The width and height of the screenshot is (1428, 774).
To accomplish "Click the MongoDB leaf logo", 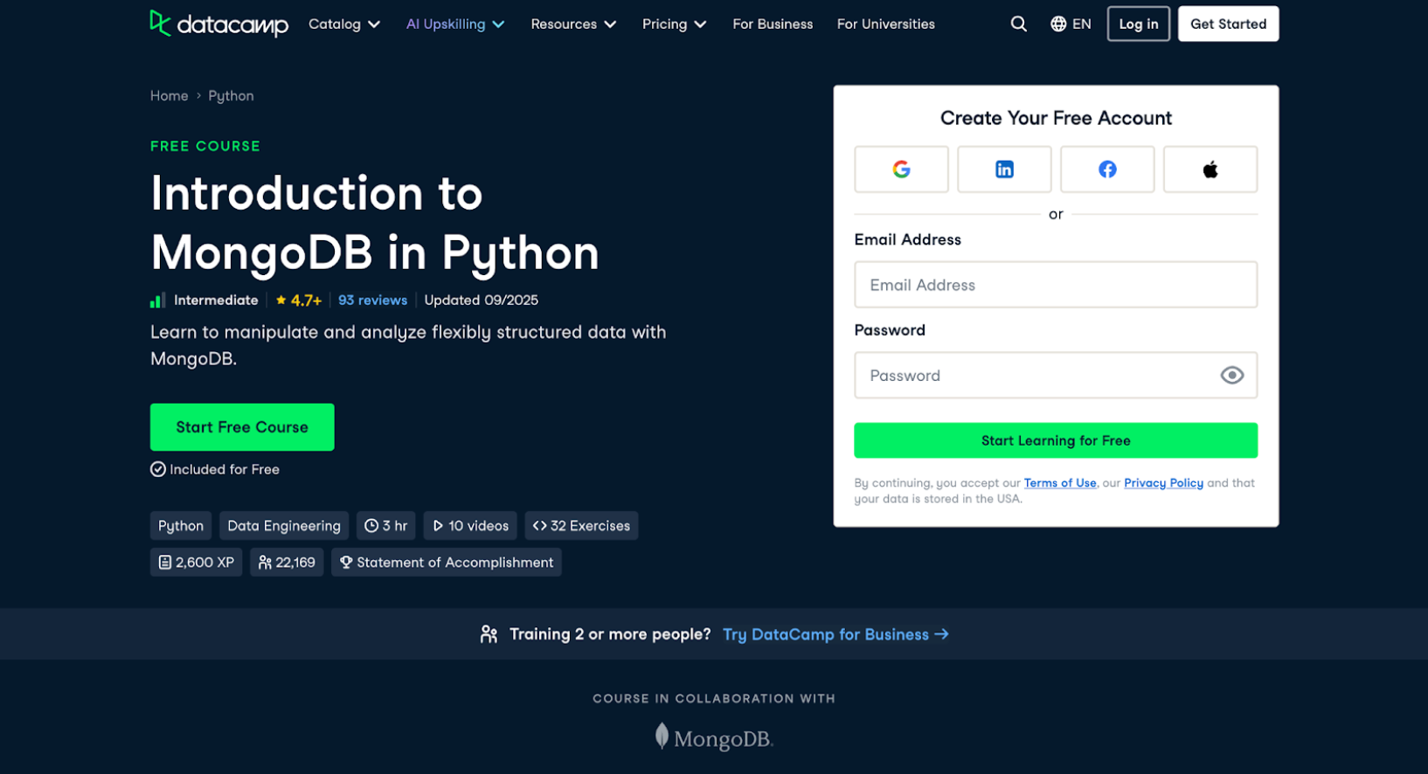I will tap(662, 736).
